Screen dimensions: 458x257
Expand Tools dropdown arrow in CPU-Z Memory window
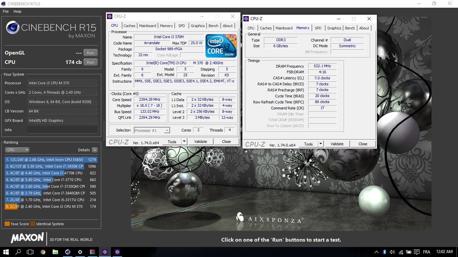321,144
